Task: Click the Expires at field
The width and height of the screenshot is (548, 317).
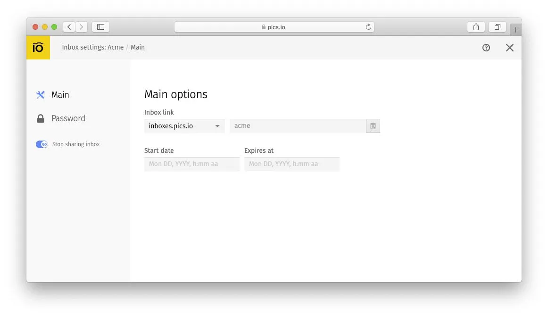Action: click(291, 164)
